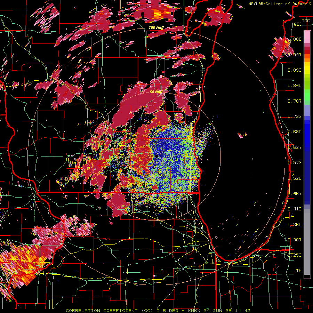Viewport: 313px width, 313px height.
Task: Click the 0.947 color scale label
Action: click(295, 55)
